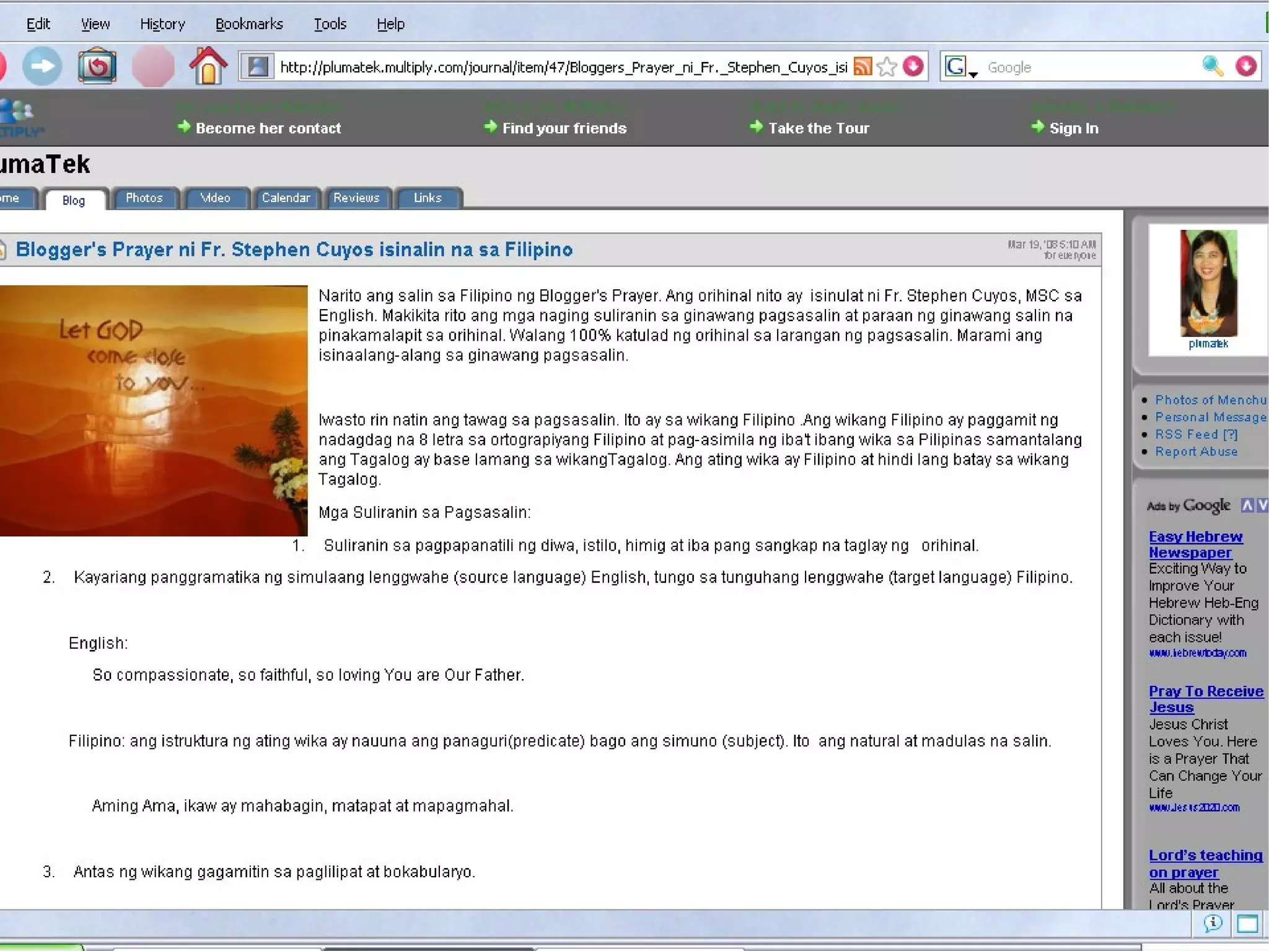Viewport: 1269px width, 951px height.
Task: Switch to the Photos tab
Action: tap(144, 198)
